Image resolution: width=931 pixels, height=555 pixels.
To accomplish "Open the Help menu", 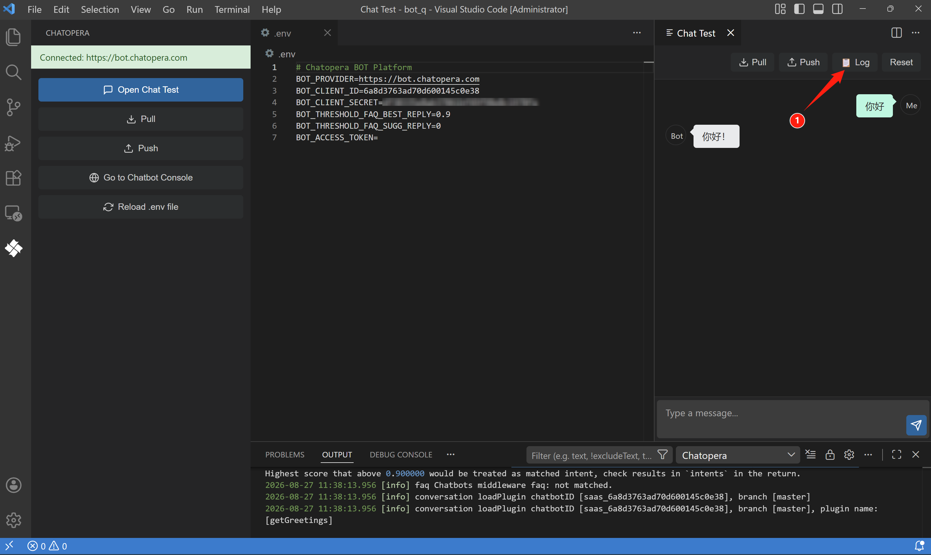I will 271,9.
